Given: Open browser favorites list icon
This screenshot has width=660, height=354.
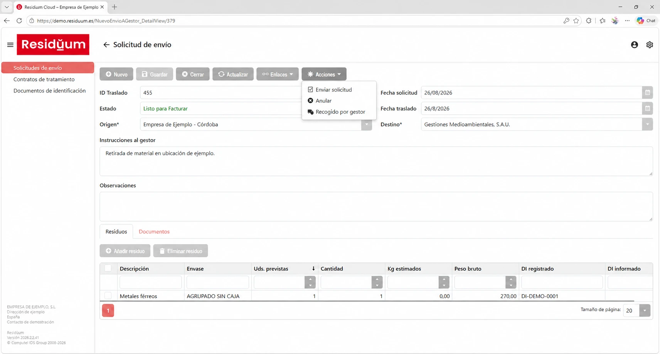Looking at the screenshot, I should [603, 21].
